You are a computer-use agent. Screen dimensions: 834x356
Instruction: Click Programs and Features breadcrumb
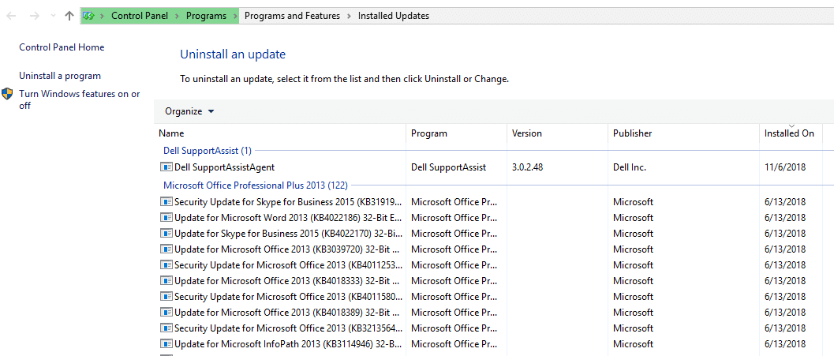point(292,16)
